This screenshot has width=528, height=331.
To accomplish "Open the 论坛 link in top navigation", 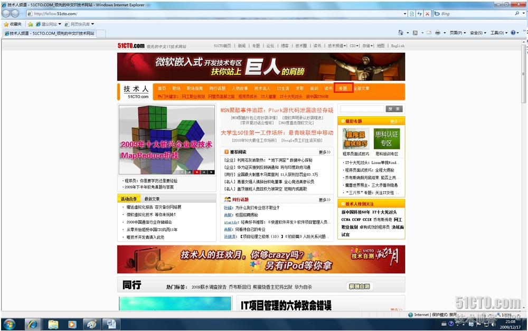I will pyautogui.click(x=270, y=46).
